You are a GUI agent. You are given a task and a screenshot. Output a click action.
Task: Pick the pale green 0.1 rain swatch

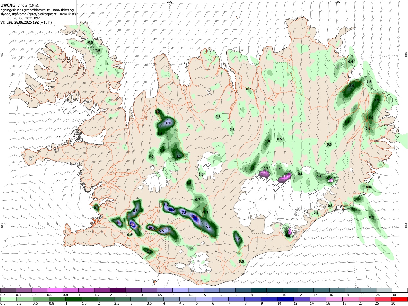click(x=8, y=299)
